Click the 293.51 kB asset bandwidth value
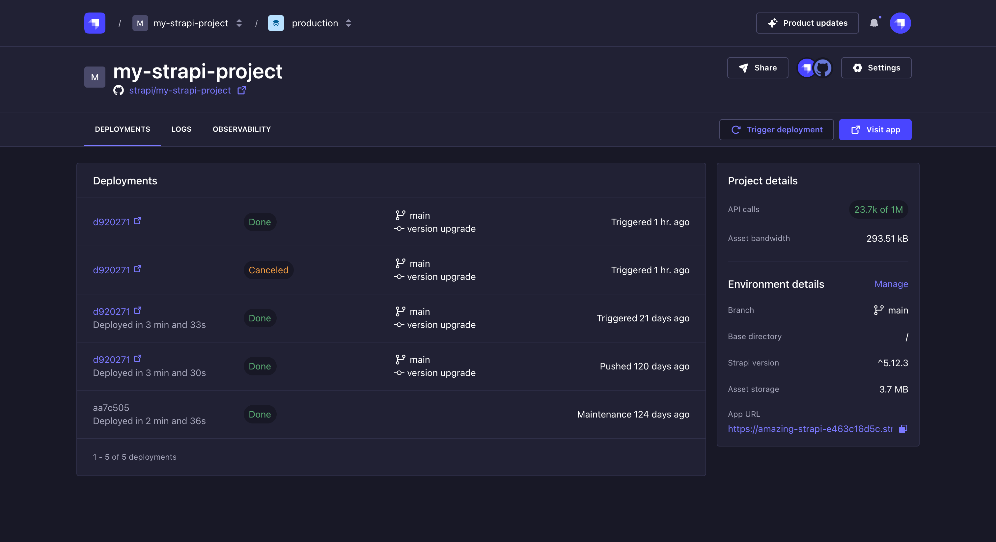The width and height of the screenshot is (996, 542). pos(887,238)
